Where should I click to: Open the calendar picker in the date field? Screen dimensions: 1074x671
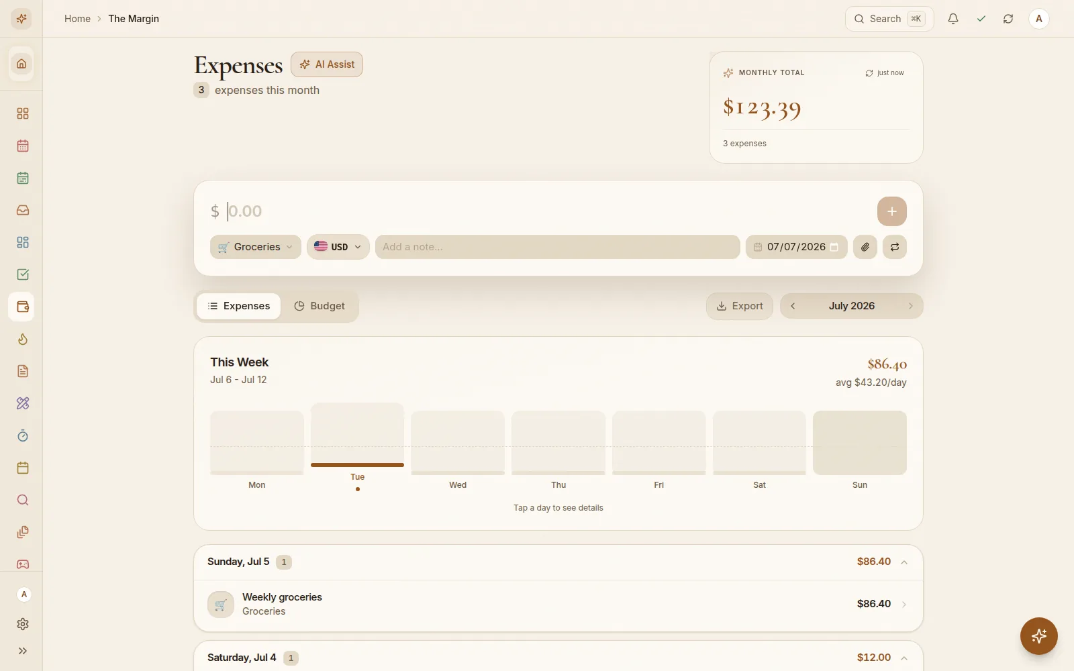834,247
